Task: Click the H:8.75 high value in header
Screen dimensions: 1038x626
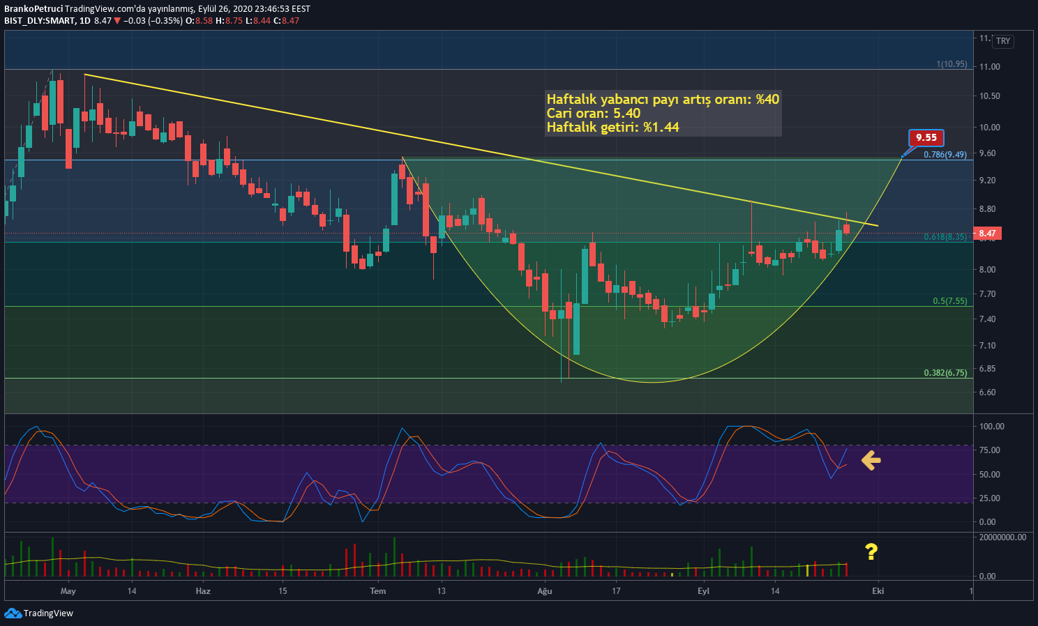Action: click(x=228, y=21)
